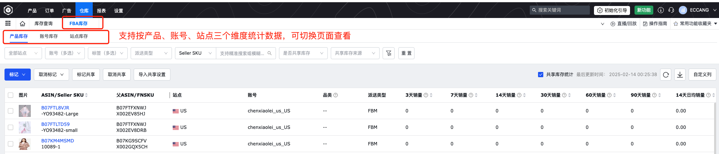This screenshot has width=719, height=154.
Task: Open 广告 top menu
Action: click(67, 10)
